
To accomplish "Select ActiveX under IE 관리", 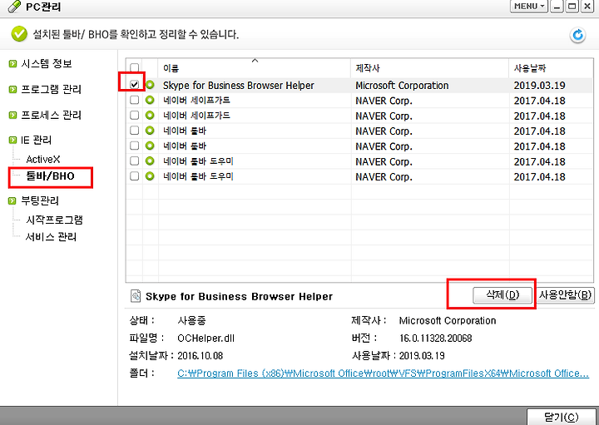I will click(42, 159).
